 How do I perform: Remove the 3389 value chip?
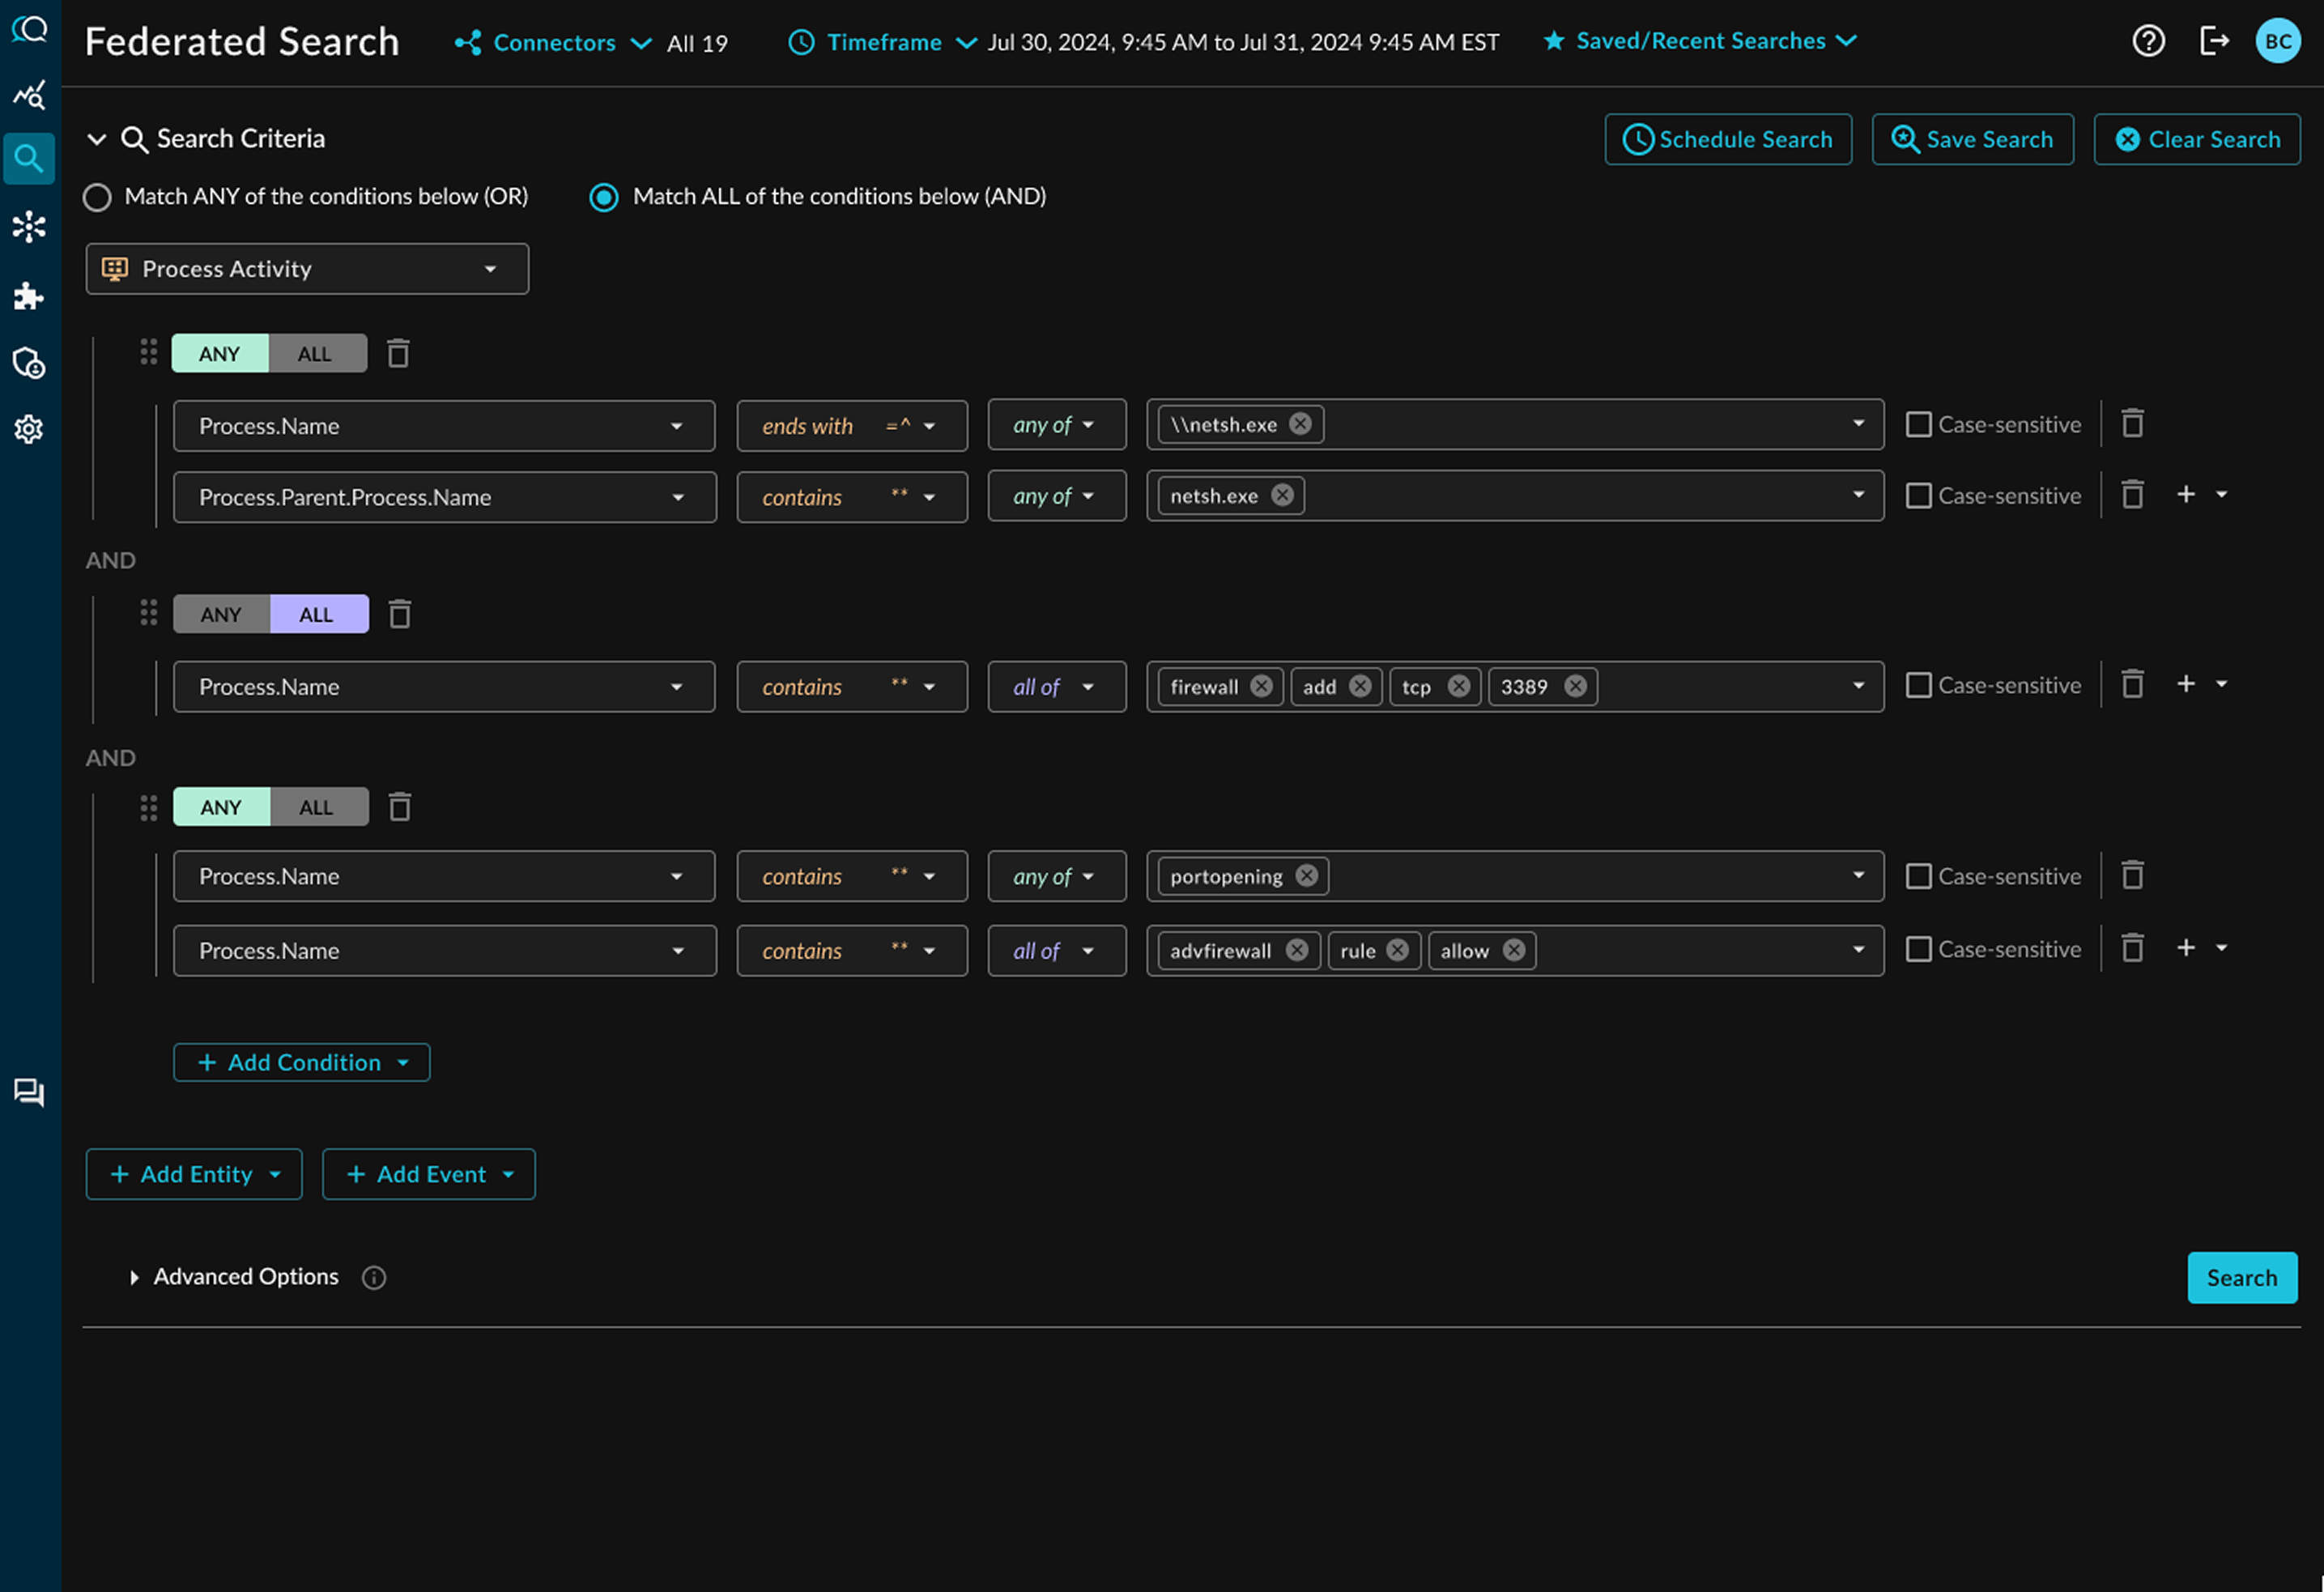[x=1575, y=686]
